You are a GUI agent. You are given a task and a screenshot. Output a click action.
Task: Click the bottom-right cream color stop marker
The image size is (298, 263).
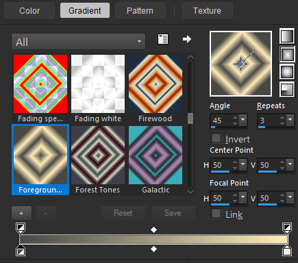[287, 250]
